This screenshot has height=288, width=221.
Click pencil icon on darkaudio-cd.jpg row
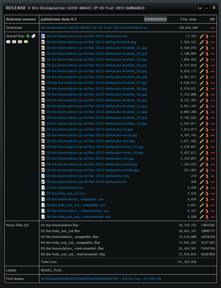tap(202, 130)
